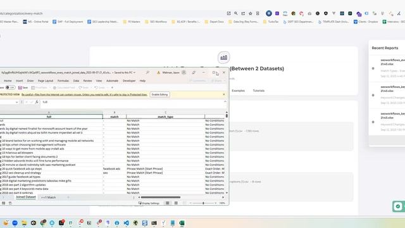
Task: Open the Formulas ribbon tab
Action: click(63, 80)
